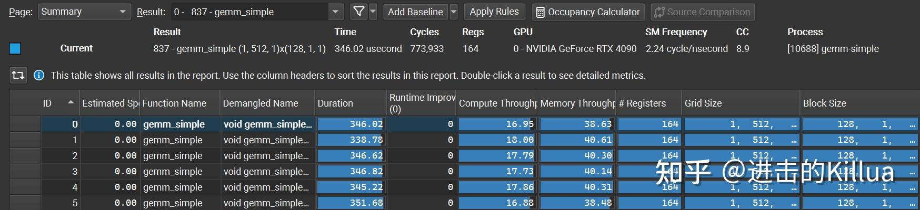Viewport: 920px width, 210px height.
Task: Select the result row with ID 3
Action: pyautogui.click(x=173, y=172)
